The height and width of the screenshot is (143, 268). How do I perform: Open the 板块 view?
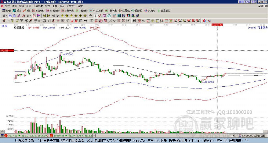tap(17, 10)
